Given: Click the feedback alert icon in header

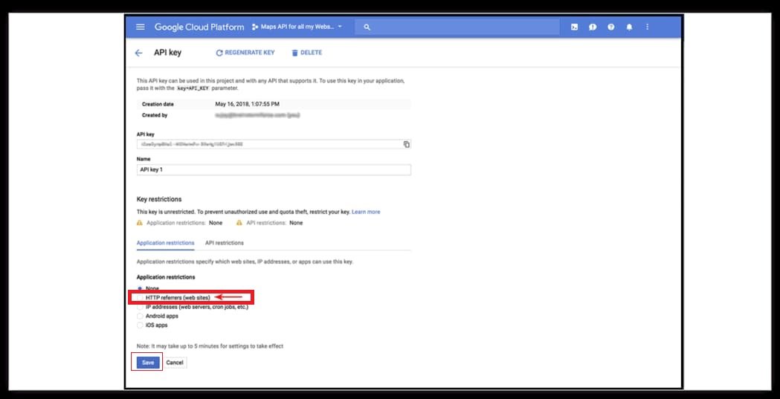Looking at the screenshot, I should [x=593, y=27].
